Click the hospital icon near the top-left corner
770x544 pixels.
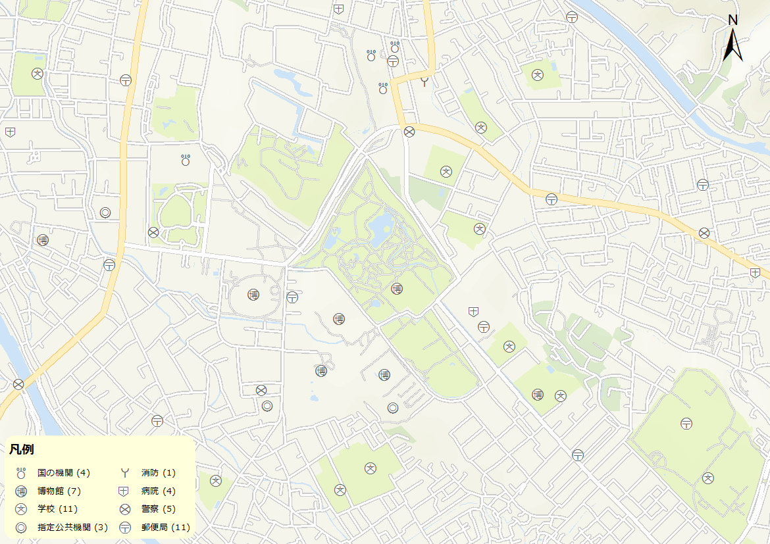pos(10,132)
